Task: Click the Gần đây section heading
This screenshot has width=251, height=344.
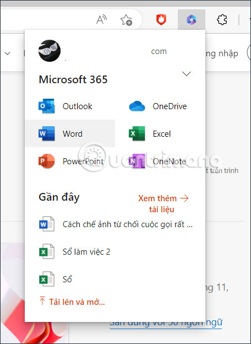Action: [x=59, y=197]
